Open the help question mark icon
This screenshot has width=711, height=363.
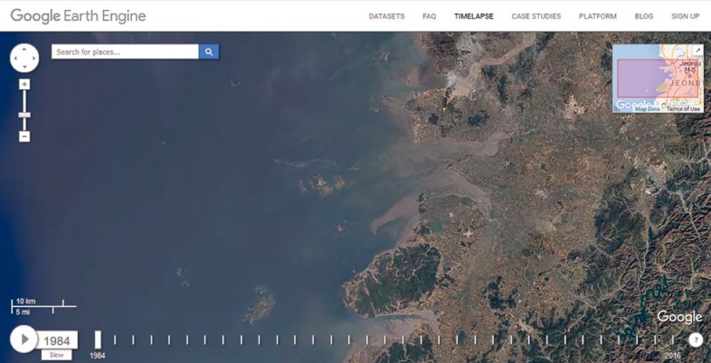696,340
